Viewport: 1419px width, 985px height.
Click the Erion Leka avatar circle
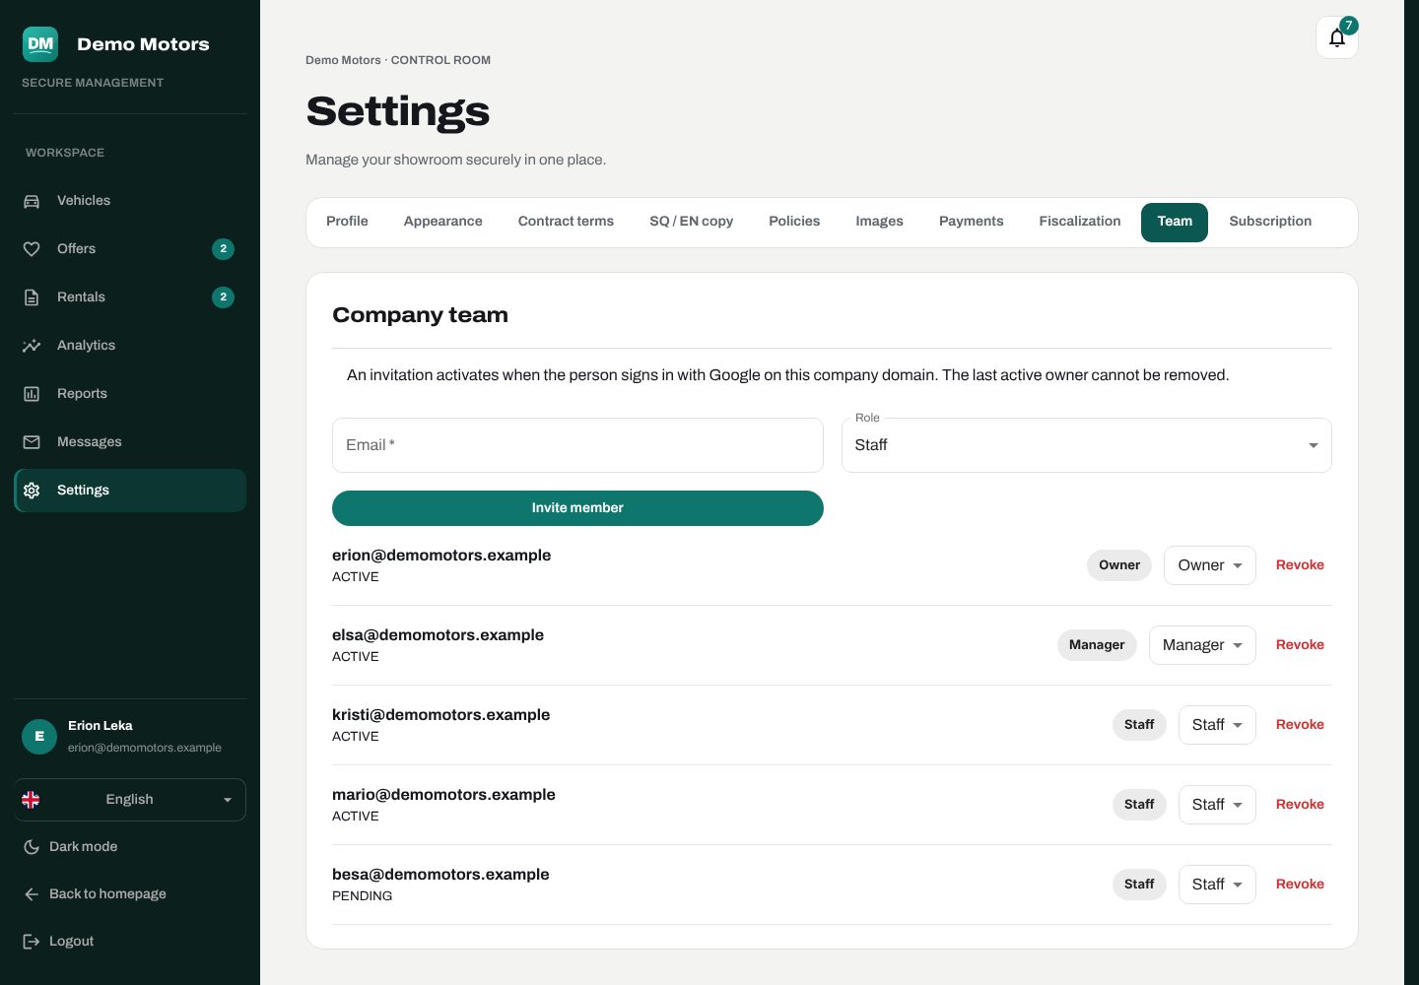[39, 736]
